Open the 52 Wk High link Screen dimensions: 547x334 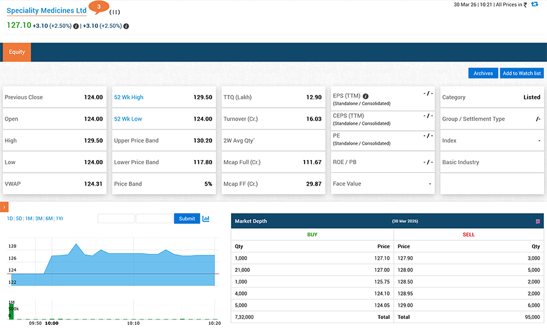(x=128, y=97)
